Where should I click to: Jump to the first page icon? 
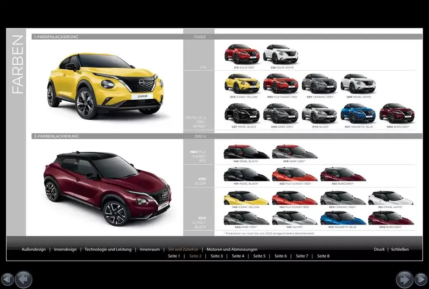(x=7, y=279)
